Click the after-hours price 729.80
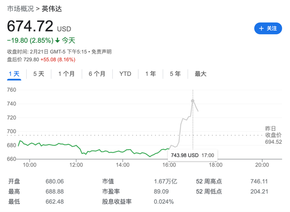Viewport: 290px width, 212px height. coord(31,59)
